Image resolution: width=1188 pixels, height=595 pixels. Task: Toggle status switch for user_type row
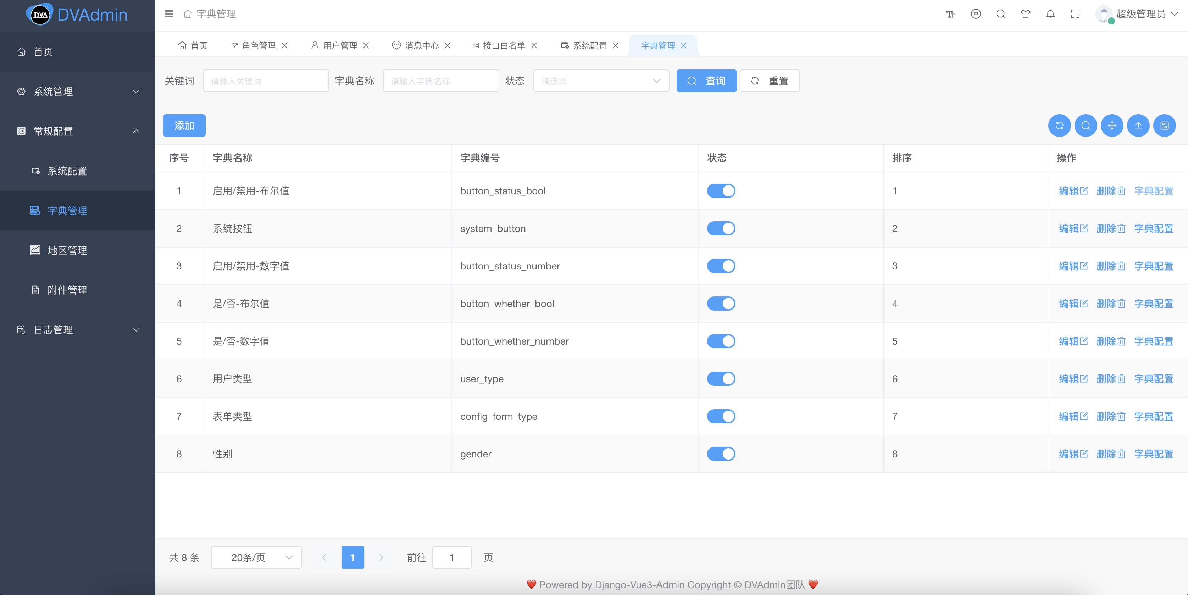point(721,379)
